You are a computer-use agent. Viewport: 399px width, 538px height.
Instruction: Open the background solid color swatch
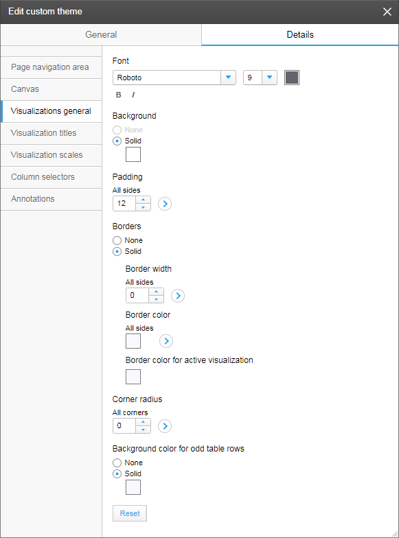[133, 154]
